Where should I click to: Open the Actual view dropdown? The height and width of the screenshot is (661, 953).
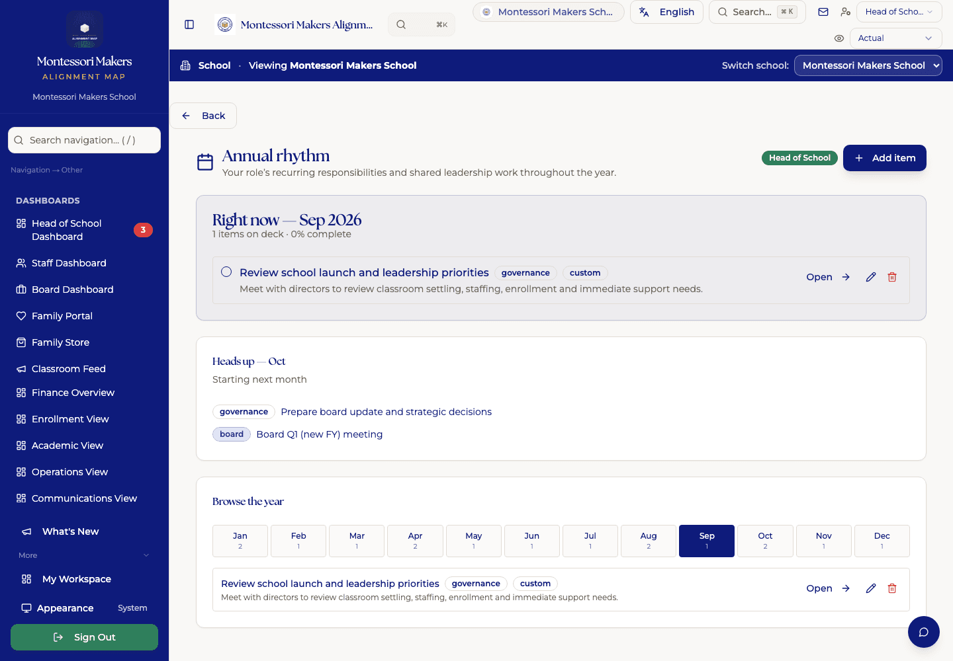click(x=895, y=38)
